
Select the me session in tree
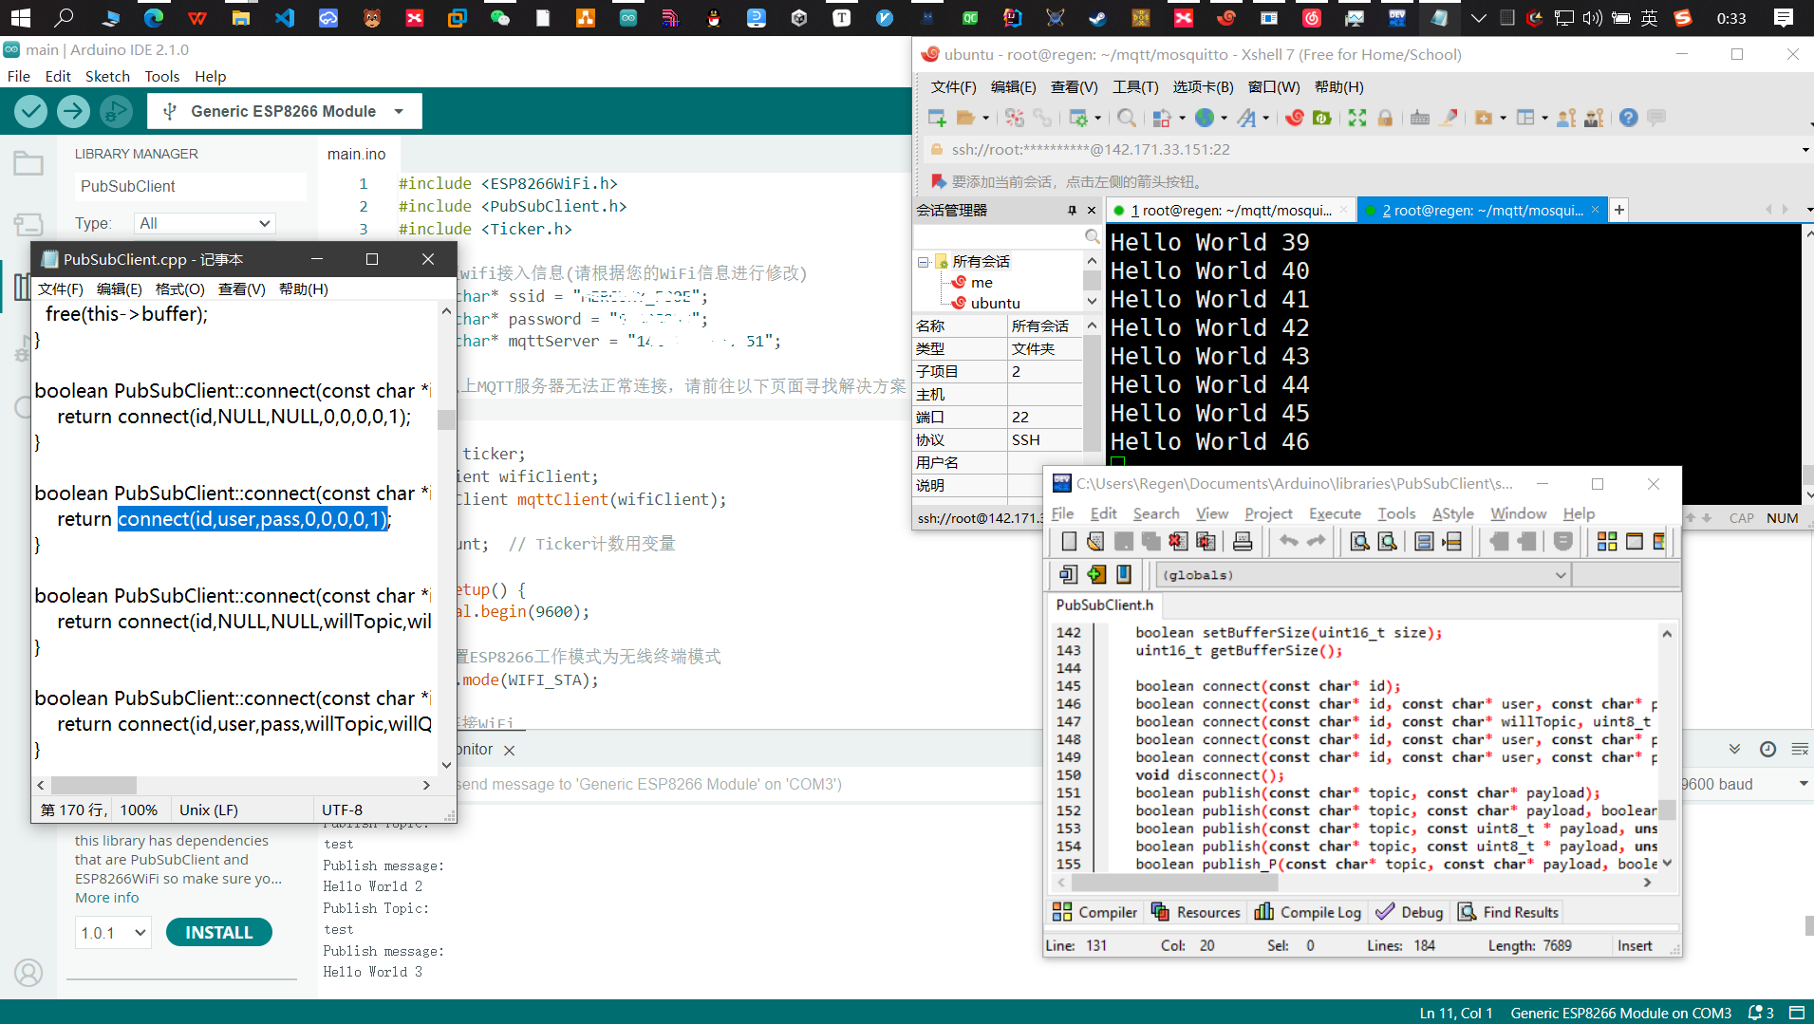(x=982, y=283)
